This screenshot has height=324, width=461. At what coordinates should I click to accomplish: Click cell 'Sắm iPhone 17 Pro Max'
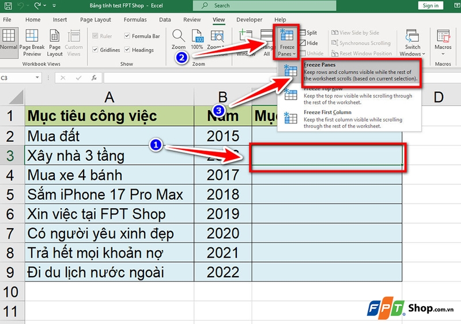tap(109, 194)
